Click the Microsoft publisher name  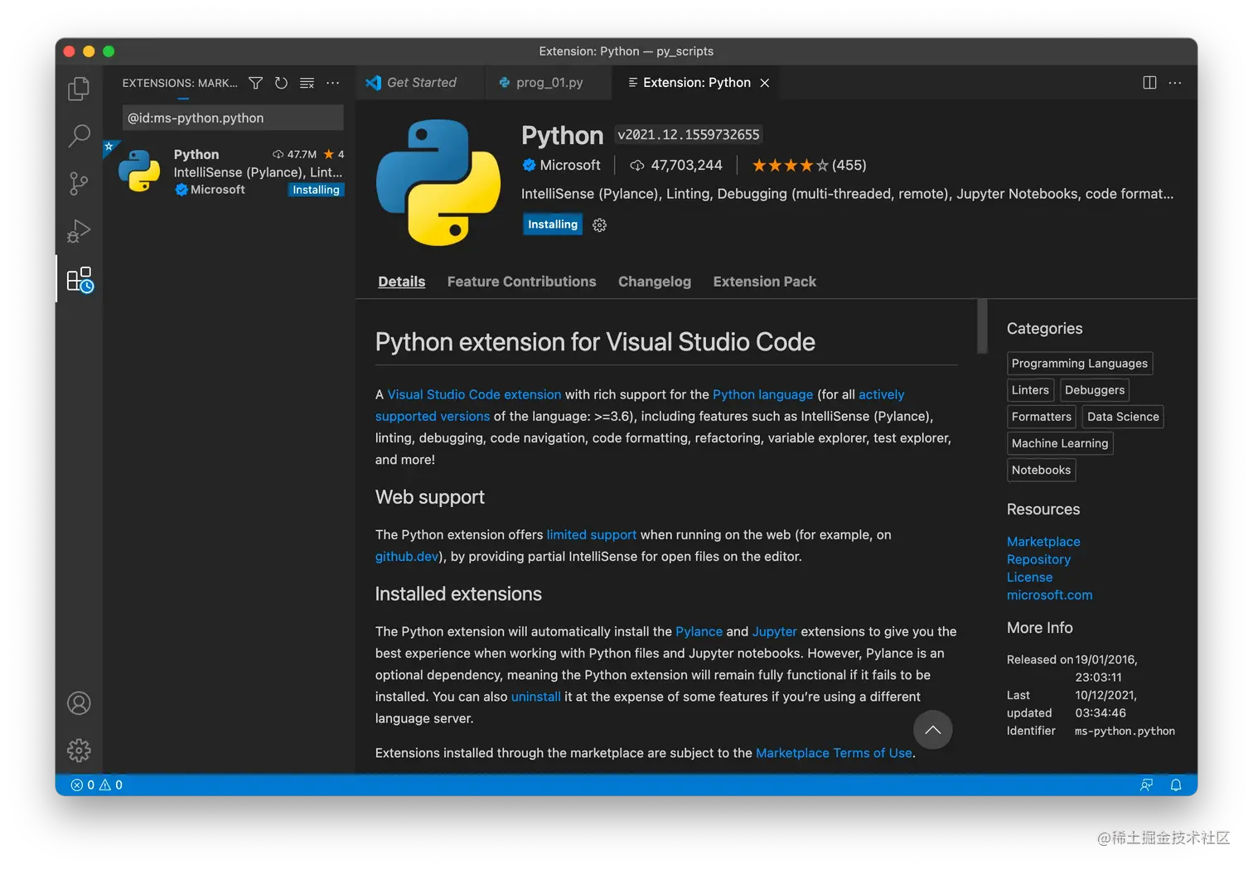coord(570,165)
